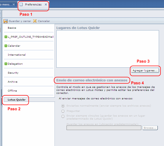Viewport: 164px width, 146px height.
Task: Open the Archive preferences
Action: click(x=12, y=82)
